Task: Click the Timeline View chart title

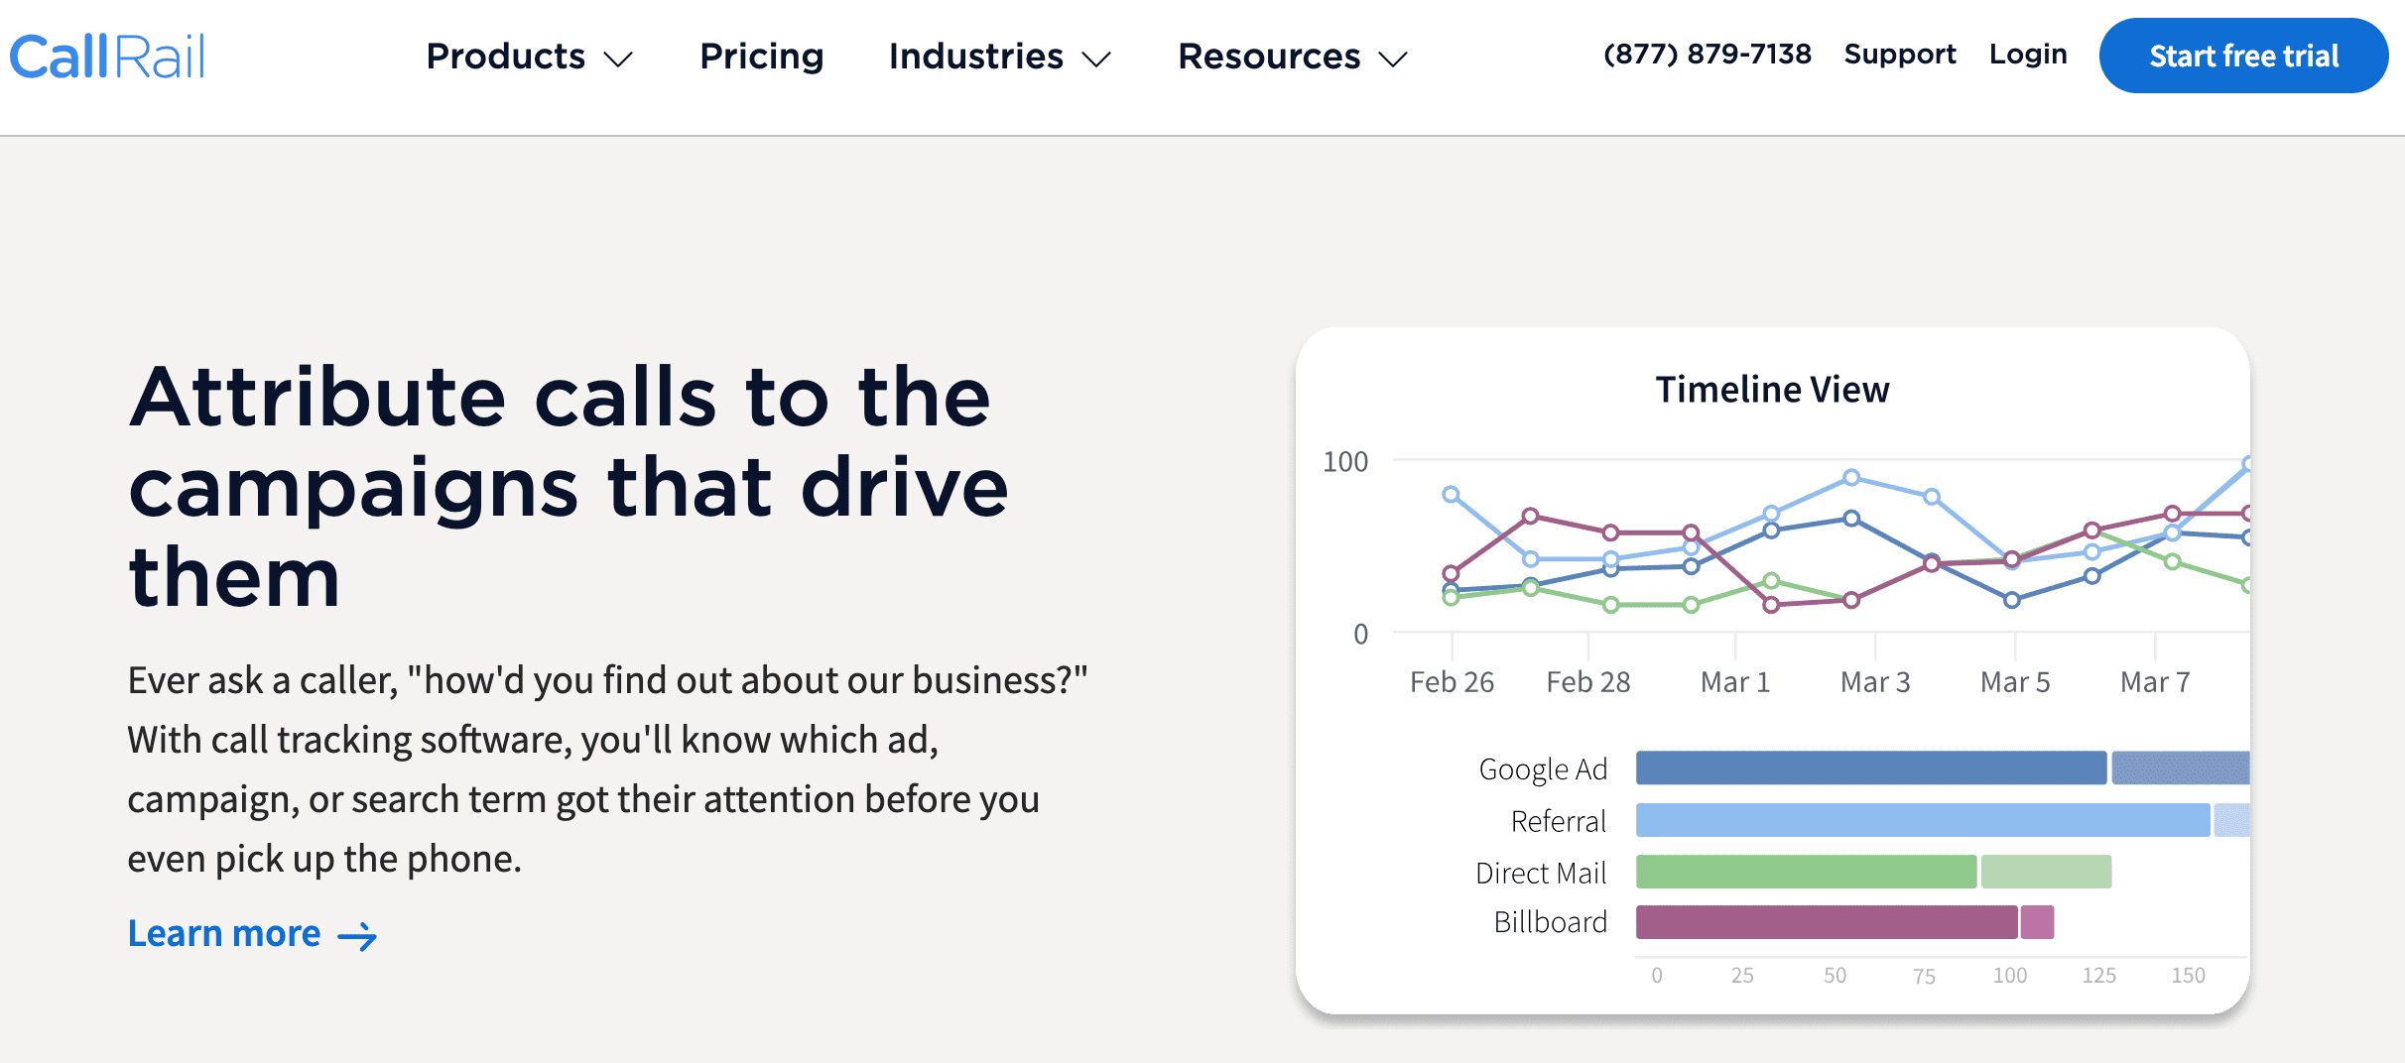Action: tap(1771, 390)
